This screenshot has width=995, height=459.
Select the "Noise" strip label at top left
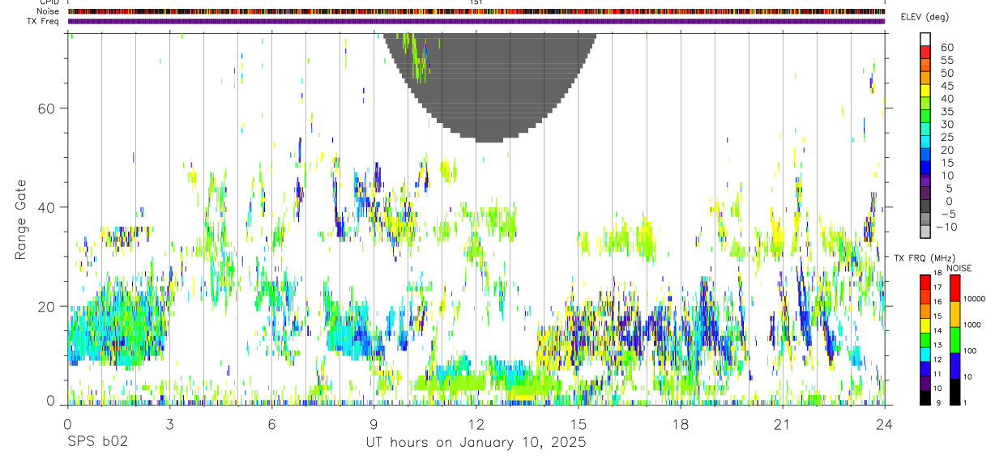tap(49, 11)
